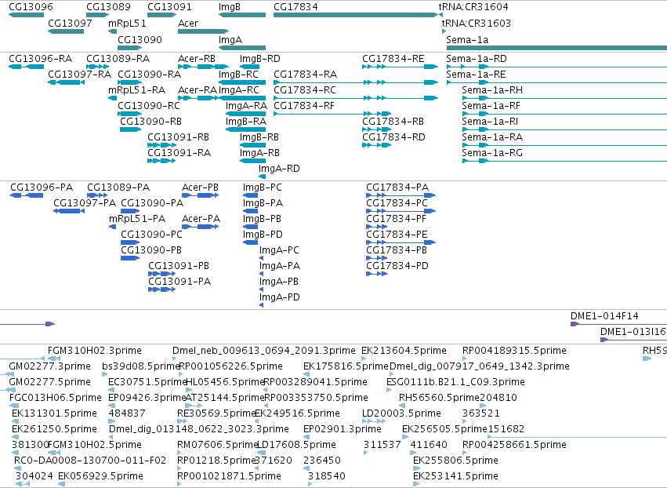Select the Sema-1a-RG transcript label
The height and width of the screenshot is (488, 667).
(492, 152)
